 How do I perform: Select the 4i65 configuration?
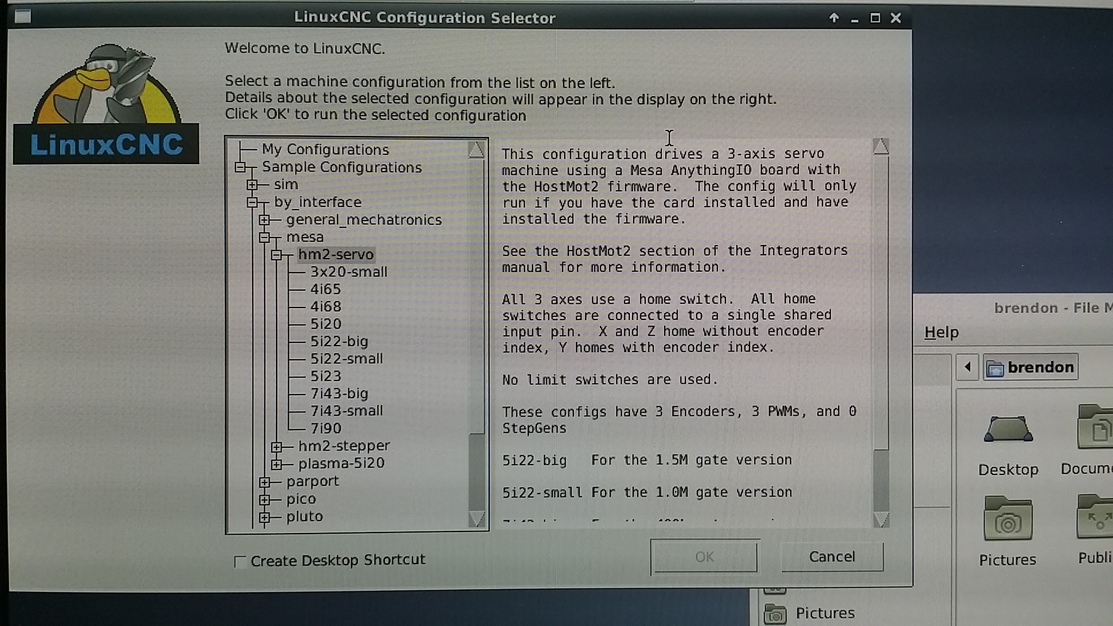326,289
